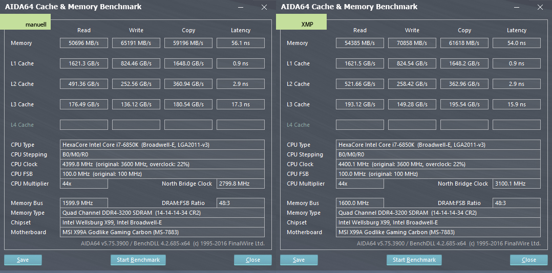
Task: Click L2 Cache copy 360.94 GB/s
Action: click(x=188, y=84)
